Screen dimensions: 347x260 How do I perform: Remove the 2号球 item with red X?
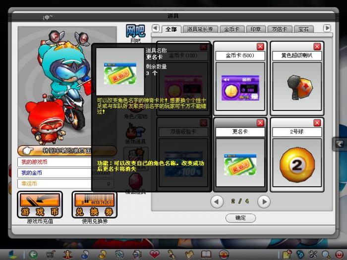coord(317,123)
